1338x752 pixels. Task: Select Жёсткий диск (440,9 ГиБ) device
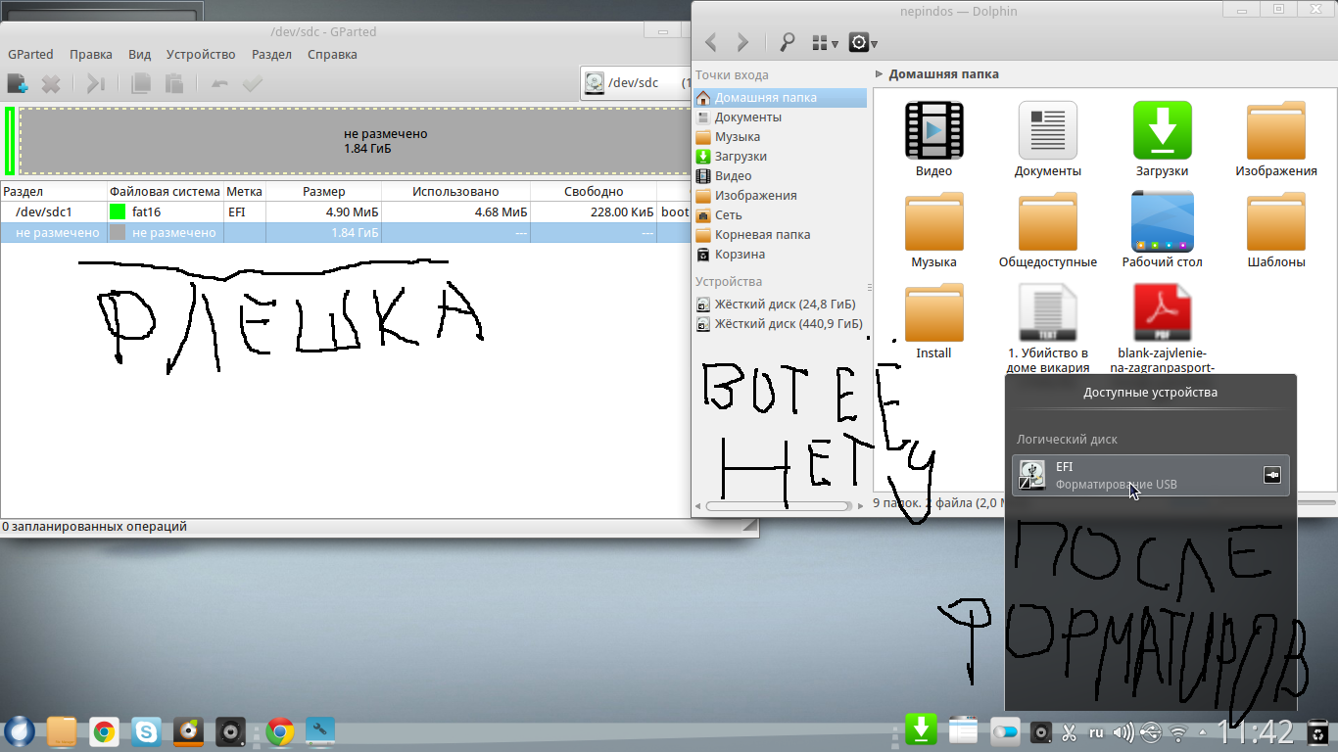788,324
